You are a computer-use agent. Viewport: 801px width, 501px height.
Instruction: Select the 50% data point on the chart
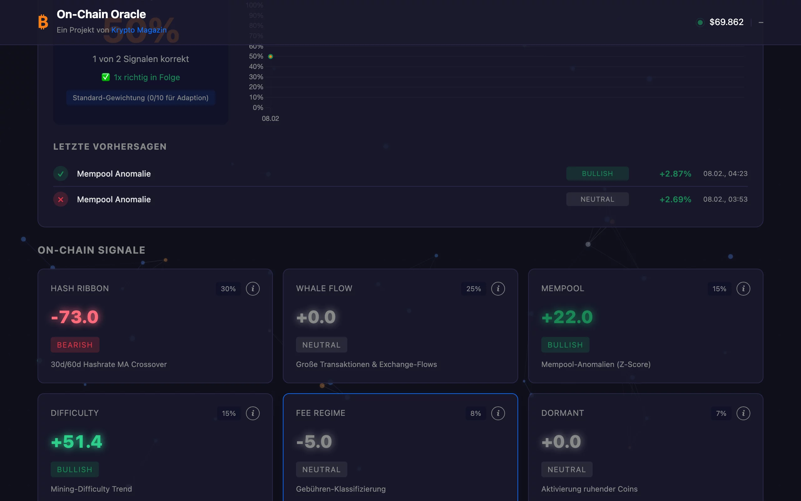270,57
